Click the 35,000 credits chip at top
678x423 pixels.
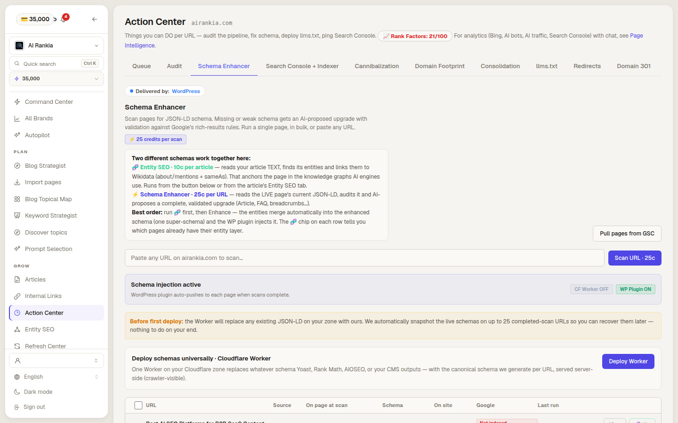pos(35,19)
